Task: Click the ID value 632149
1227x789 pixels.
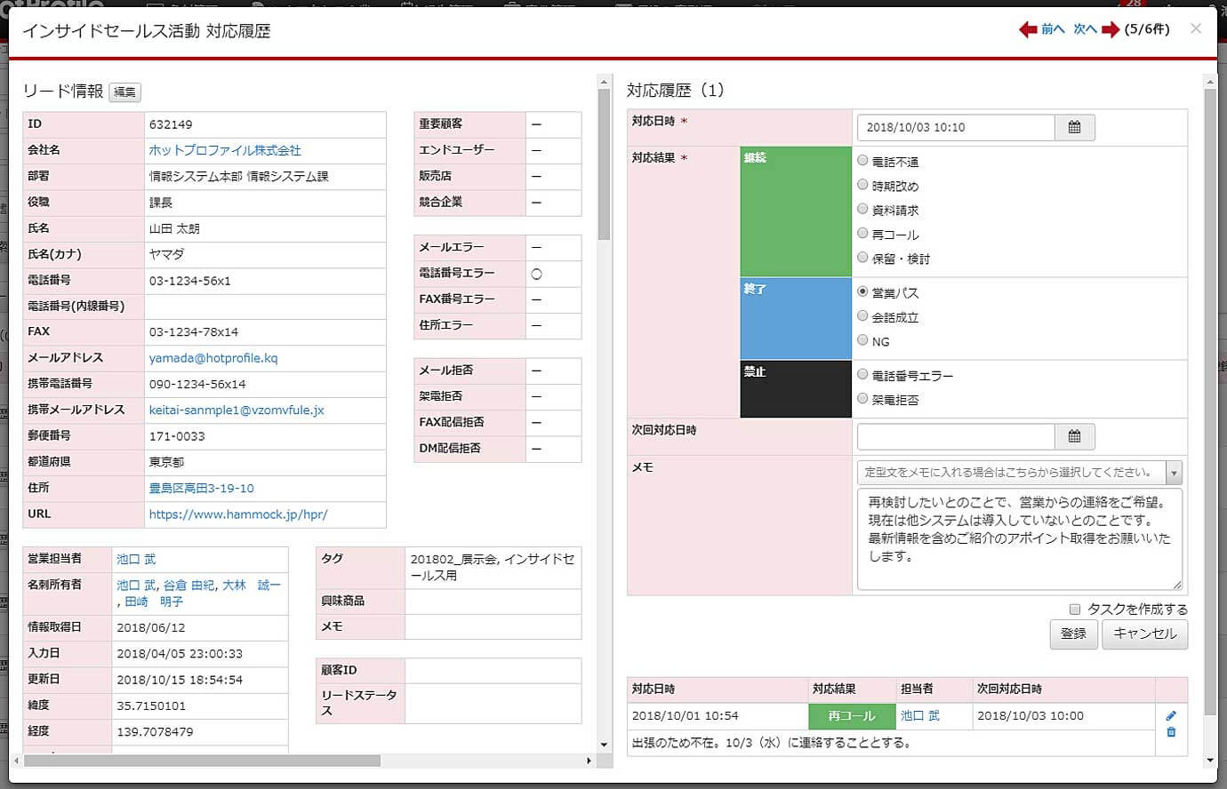Action: click(171, 124)
